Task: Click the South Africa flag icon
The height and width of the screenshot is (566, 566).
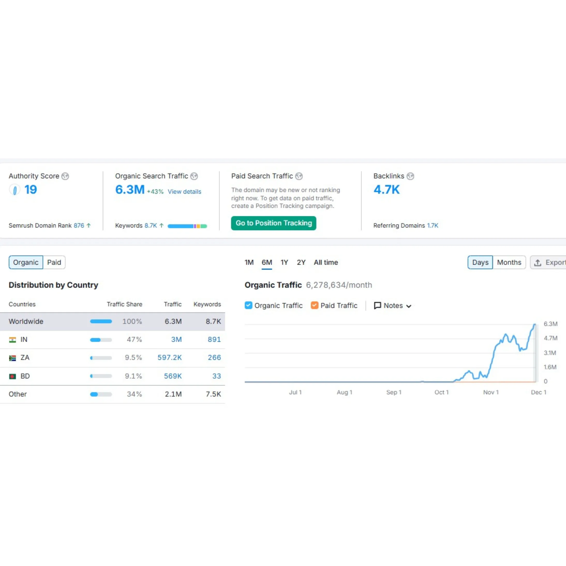Action: (12, 358)
